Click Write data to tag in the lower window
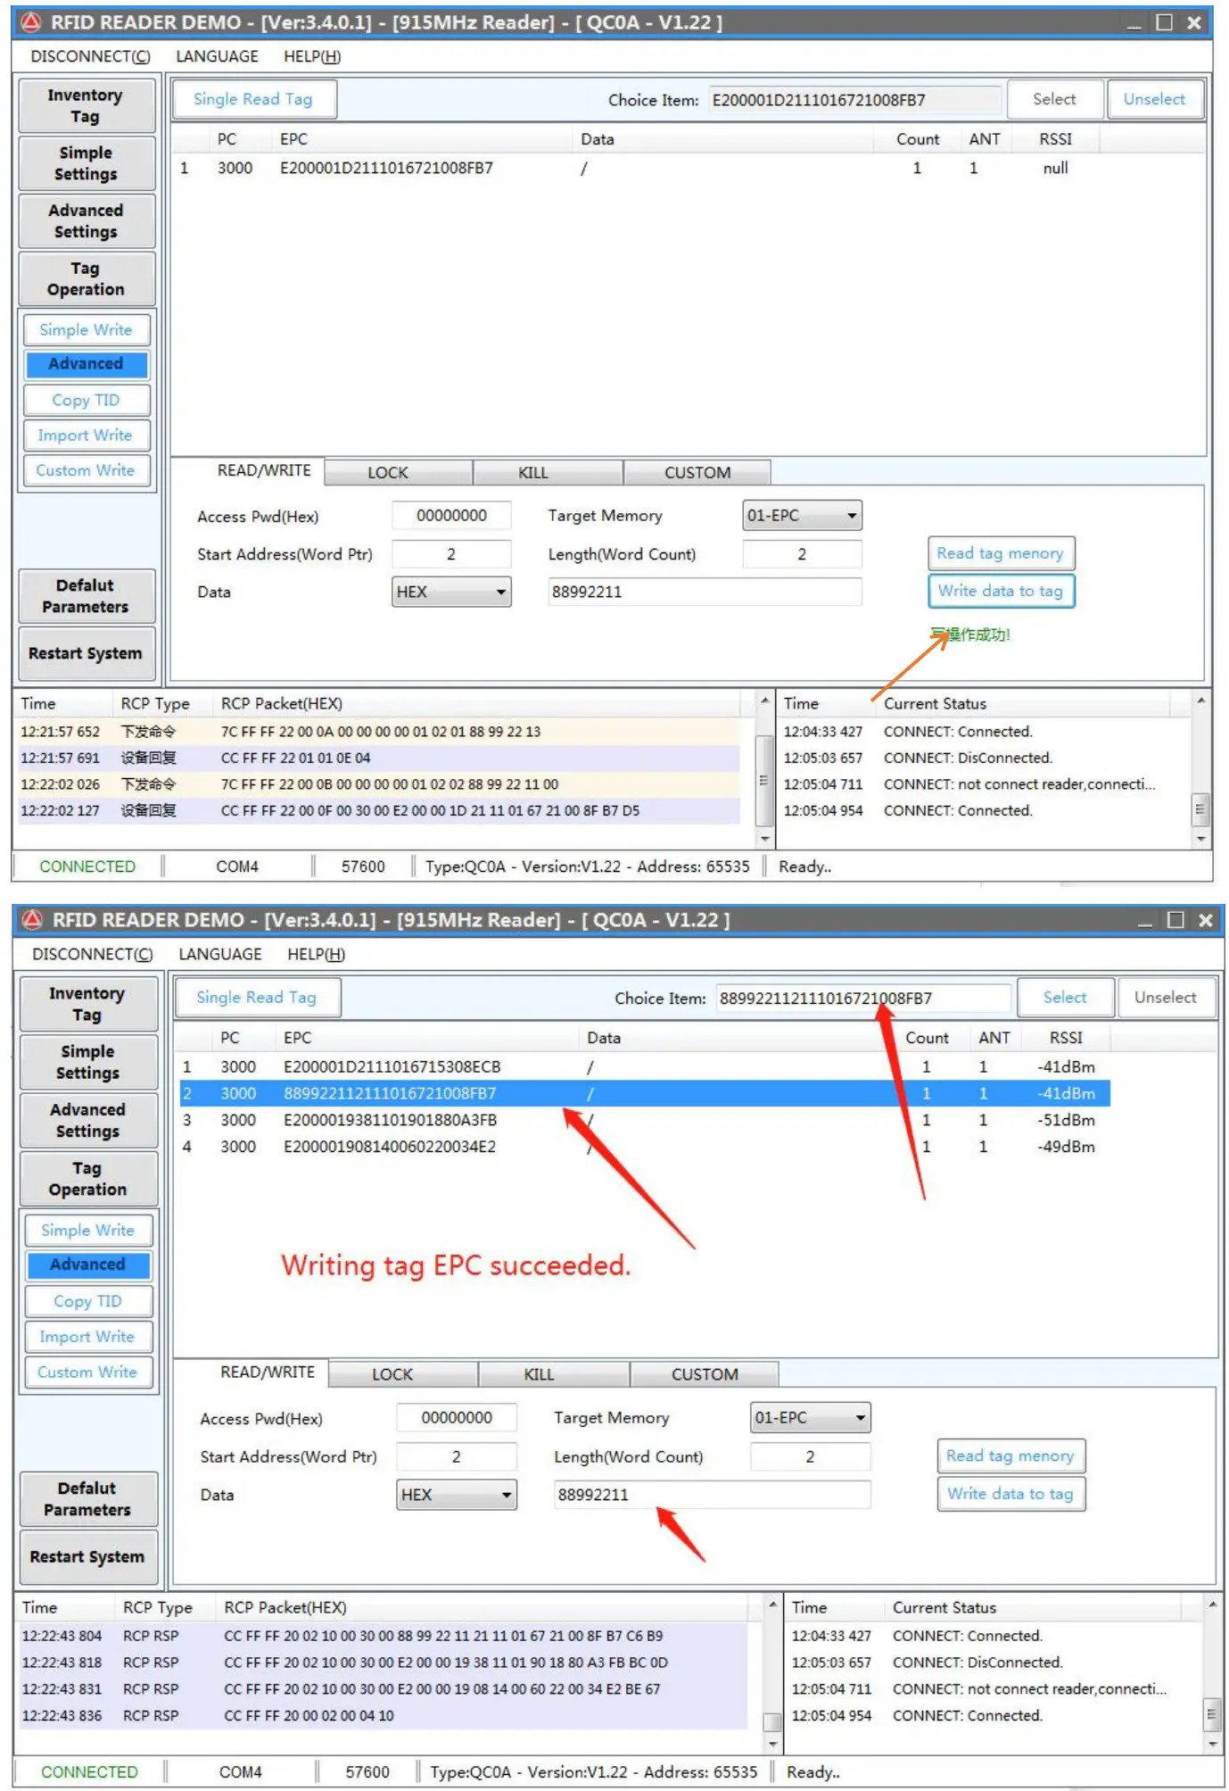The height and width of the screenshot is (1791, 1229). tap(1010, 1494)
